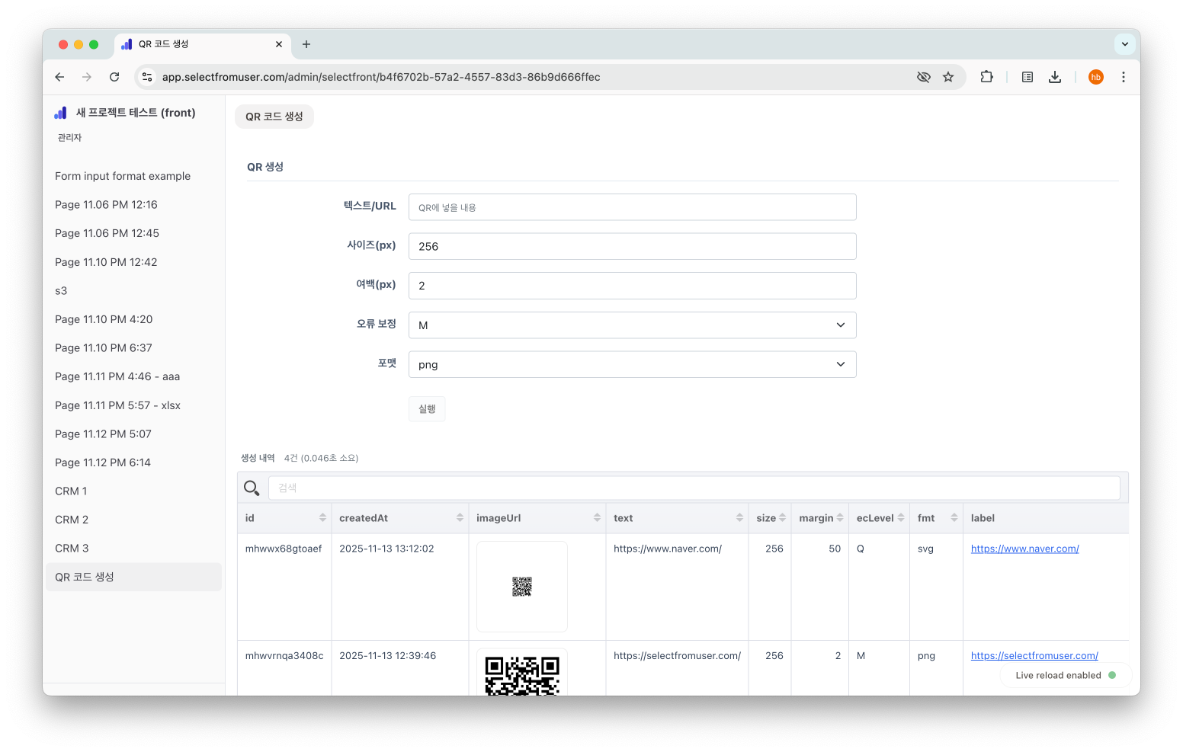Expand the 오류 보정 dropdown
Image resolution: width=1183 pixels, height=752 pixels.
click(632, 325)
